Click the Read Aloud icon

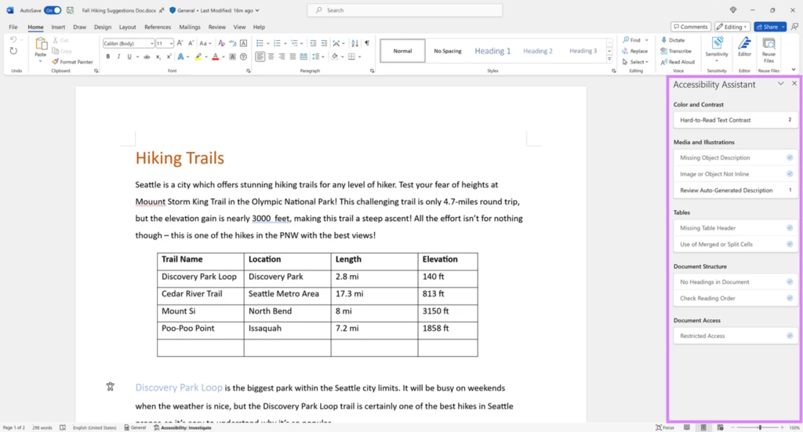click(x=679, y=62)
